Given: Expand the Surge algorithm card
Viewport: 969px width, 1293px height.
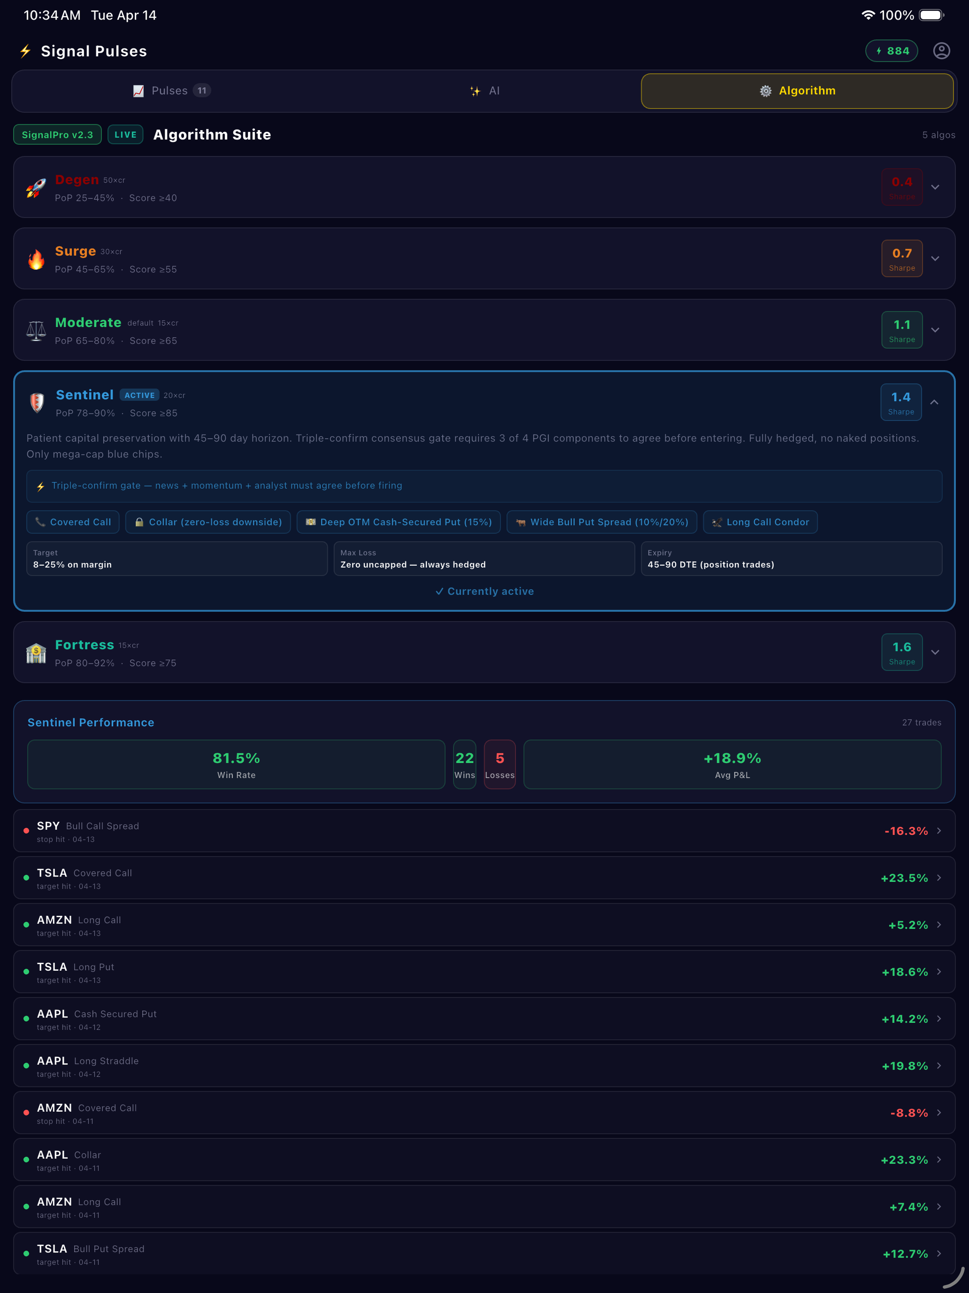Looking at the screenshot, I should [x=934, y=258].
